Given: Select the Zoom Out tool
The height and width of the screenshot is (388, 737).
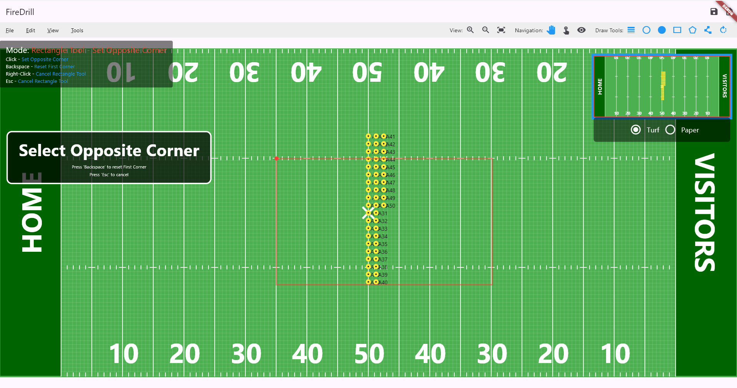Looking at the screenshot, I should click(485, 30).
